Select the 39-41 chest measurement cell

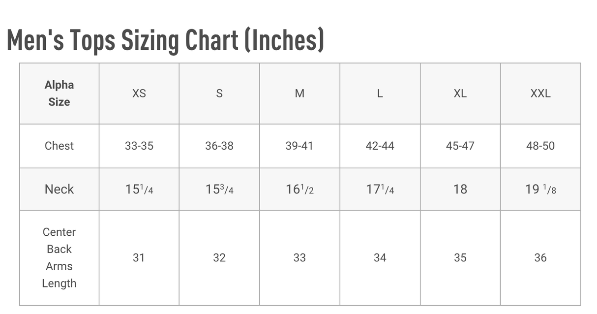pyautogui.click(x=299, y=146)
